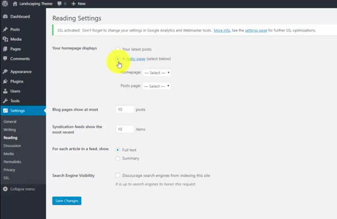Click the Users person icon
337x219 pixels.
tap(6, 91)
